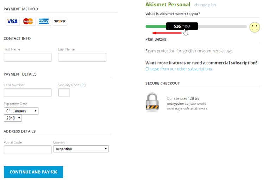The image size is (264, 180).
Task: Click into the Last Name field
Action: pyautogui.click(x=82, y=57)
